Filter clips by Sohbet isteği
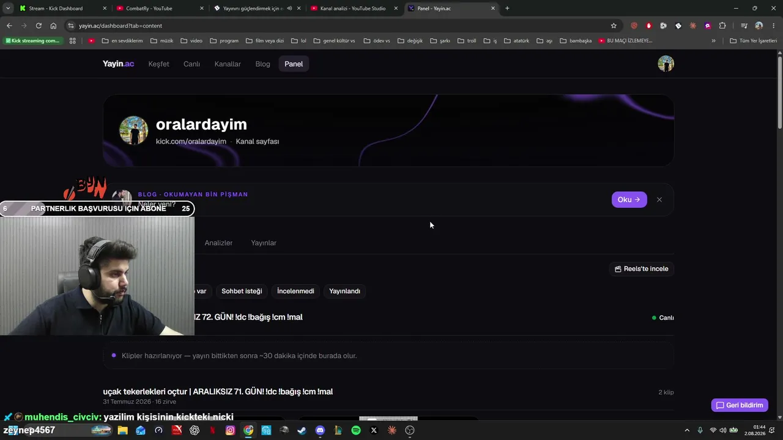 (242, 291)
